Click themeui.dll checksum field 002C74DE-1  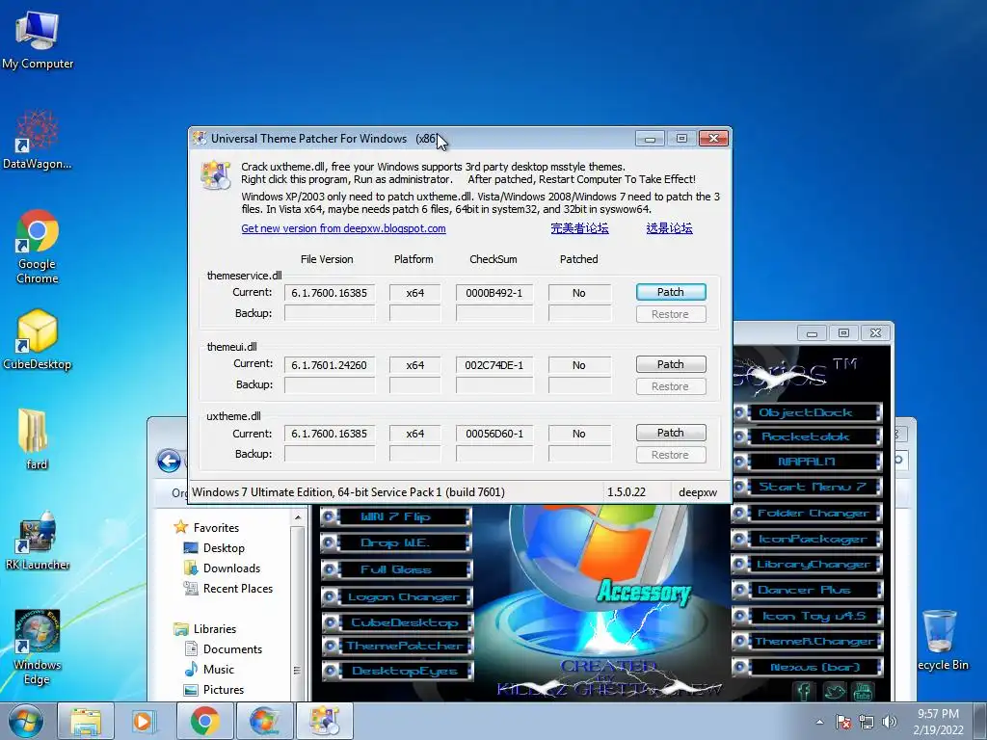[x=494, y=365]
